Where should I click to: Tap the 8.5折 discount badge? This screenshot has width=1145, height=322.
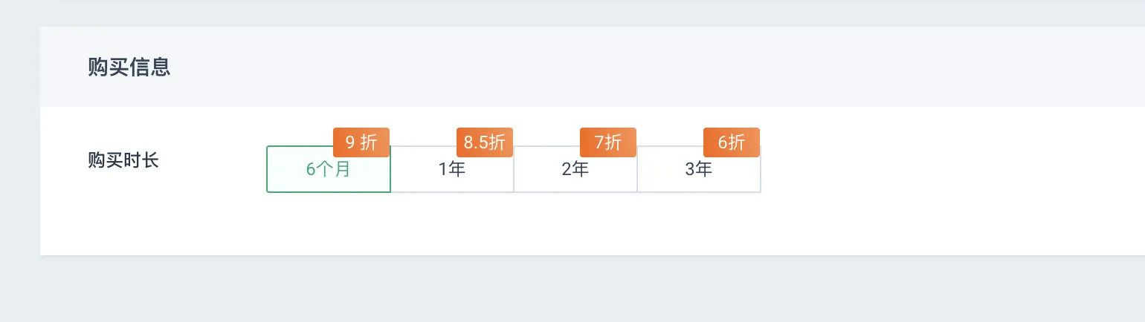tap(485, 142)
